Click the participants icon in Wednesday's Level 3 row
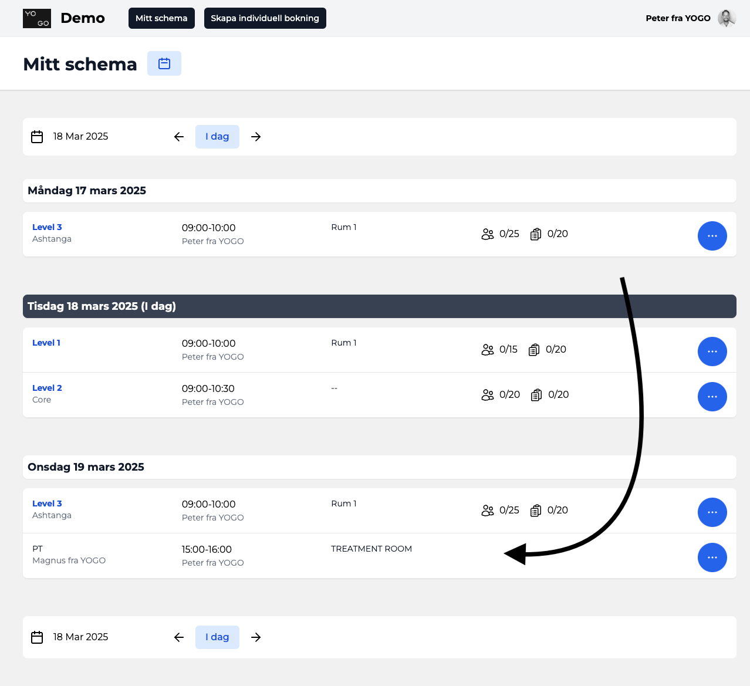The image size is (750, 686). click(x=488, y=511)
